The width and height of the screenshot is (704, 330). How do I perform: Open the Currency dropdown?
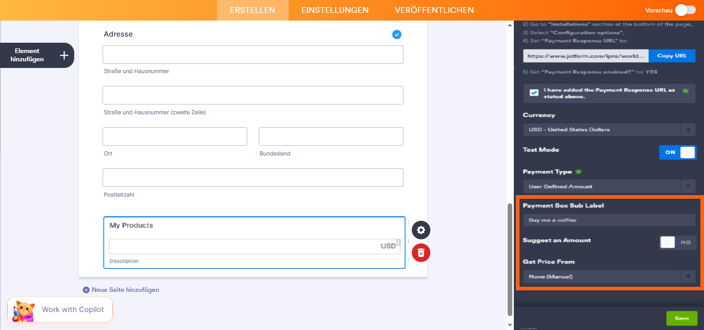609,130
